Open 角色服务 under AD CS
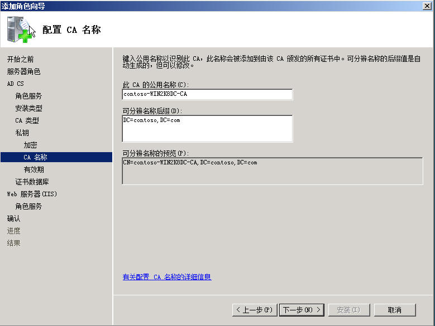The height and width of the screenshot is (326, 435). pos(28,96)
